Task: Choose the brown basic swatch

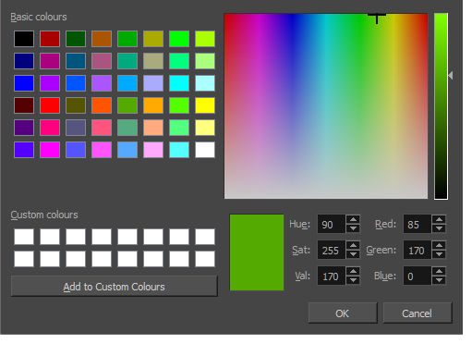Action: (102, 39)
